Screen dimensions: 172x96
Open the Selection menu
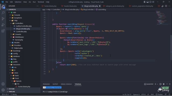18,2
